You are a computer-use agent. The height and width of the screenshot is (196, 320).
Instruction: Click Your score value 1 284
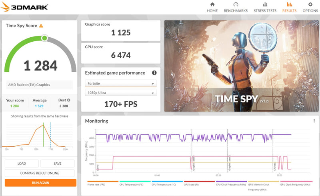pos(14,106)
